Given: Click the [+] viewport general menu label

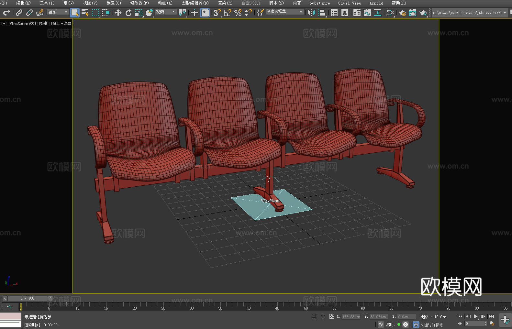Looking at the screenshot, I should (4, 24).
